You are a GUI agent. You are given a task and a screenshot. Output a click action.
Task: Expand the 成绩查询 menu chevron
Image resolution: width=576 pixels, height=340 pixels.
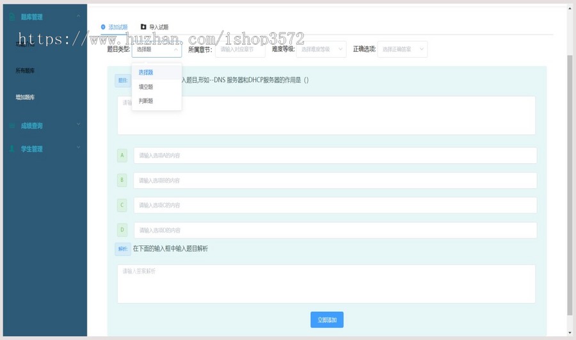tap(78, 124)
